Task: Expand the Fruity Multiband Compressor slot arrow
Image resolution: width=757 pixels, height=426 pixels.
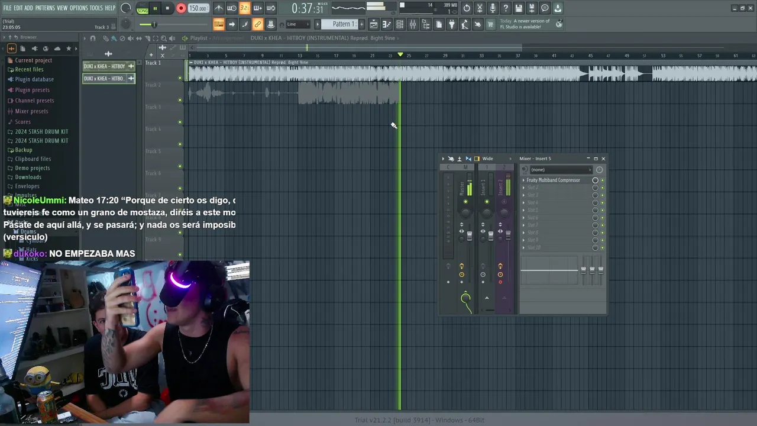Action: 523,180
